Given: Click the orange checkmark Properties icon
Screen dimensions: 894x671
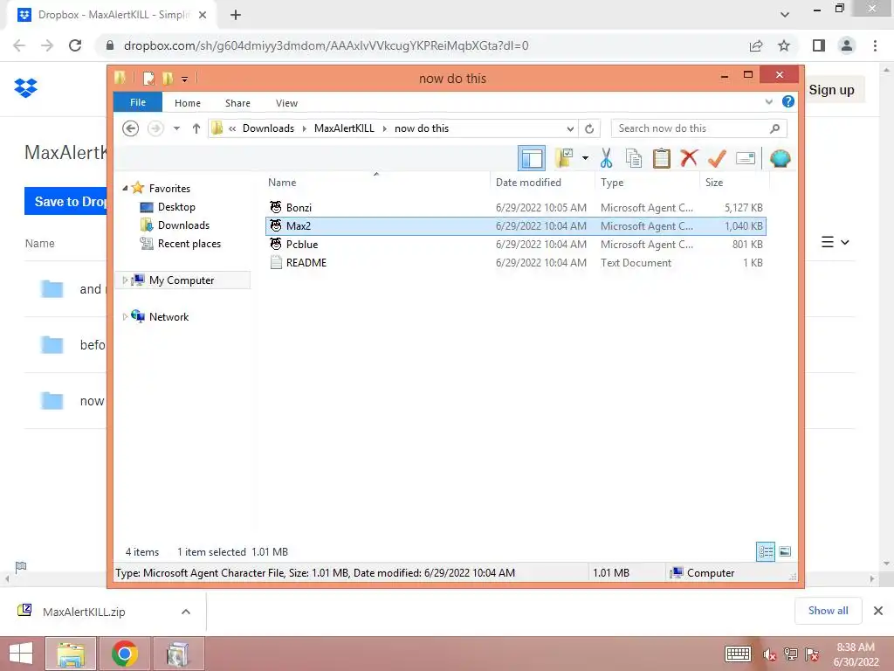Looking at the screenshot, I should tap(717, 158).
